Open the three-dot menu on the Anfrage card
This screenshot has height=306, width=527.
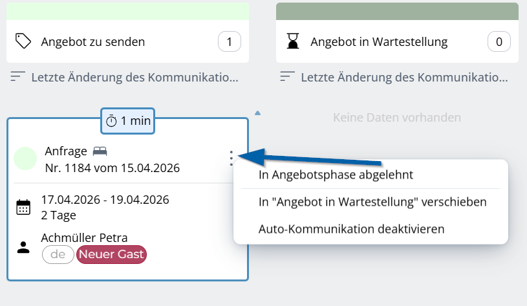click(231, 158)
